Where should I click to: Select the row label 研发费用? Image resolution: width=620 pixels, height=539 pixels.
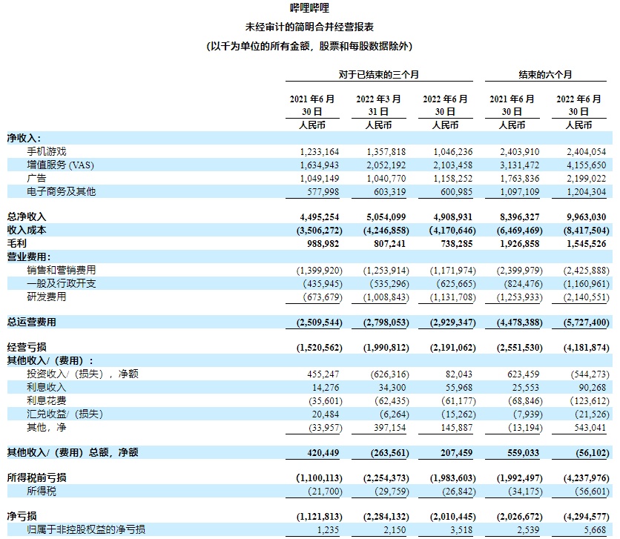click(x=47, y=297)
